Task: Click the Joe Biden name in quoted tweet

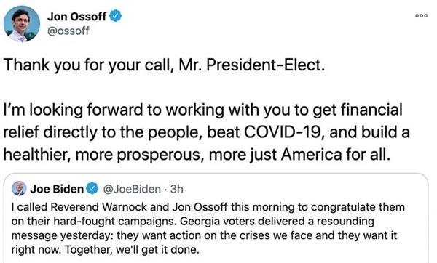Action: (57, 189)
